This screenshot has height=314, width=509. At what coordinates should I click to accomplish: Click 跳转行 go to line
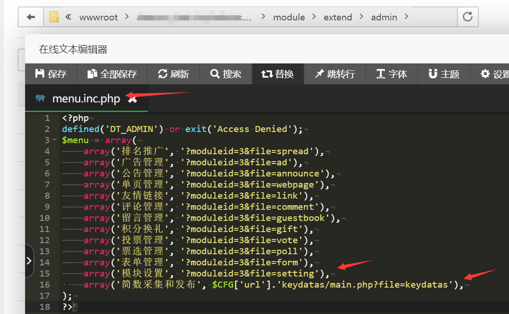[335, 74]
